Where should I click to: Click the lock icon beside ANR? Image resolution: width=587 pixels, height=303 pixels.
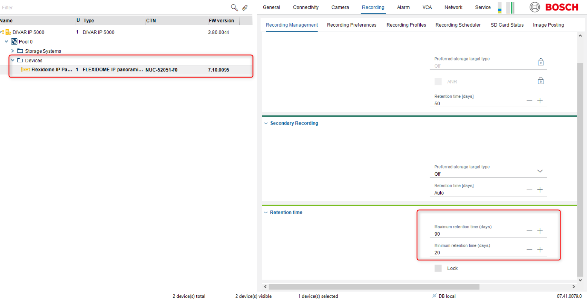click(540, 81)
